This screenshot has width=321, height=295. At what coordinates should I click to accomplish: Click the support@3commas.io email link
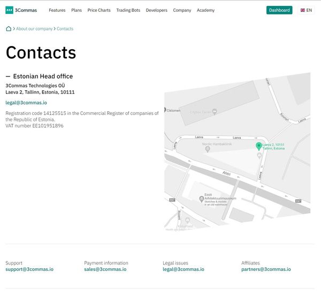point(29,269)
